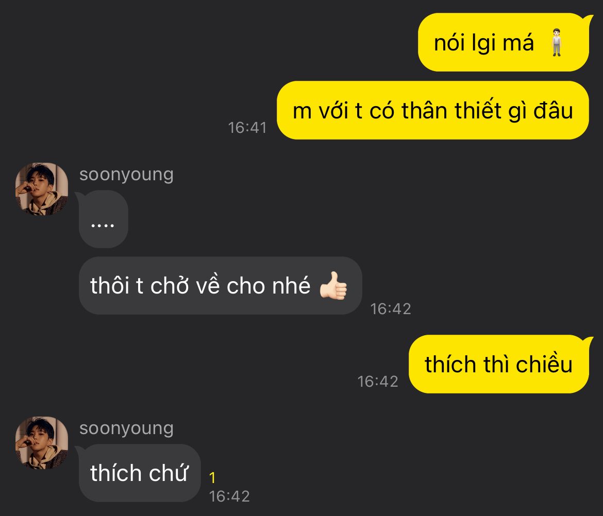Tap the first soonyoung profile avatar
The image size is (603, 516).
tap(42, 188)
